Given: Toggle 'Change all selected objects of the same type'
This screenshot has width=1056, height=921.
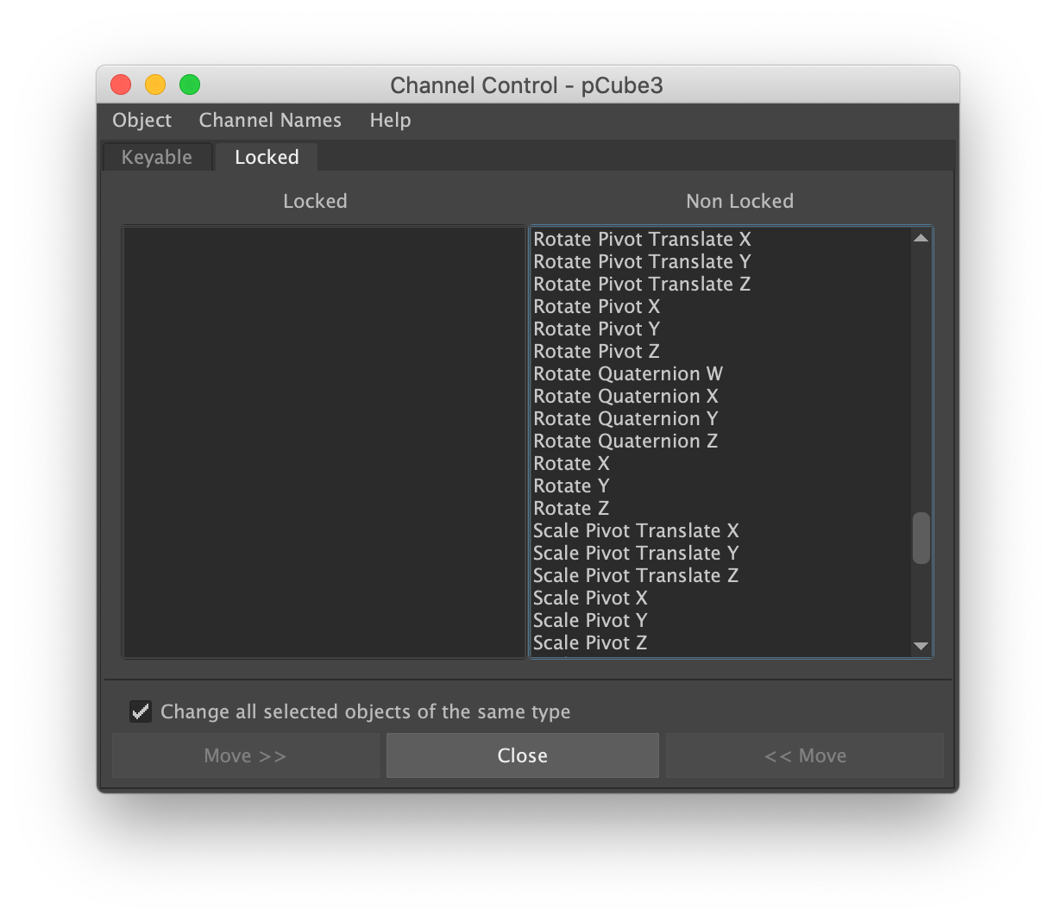Looking at the screenshot, I should point(141,711).
